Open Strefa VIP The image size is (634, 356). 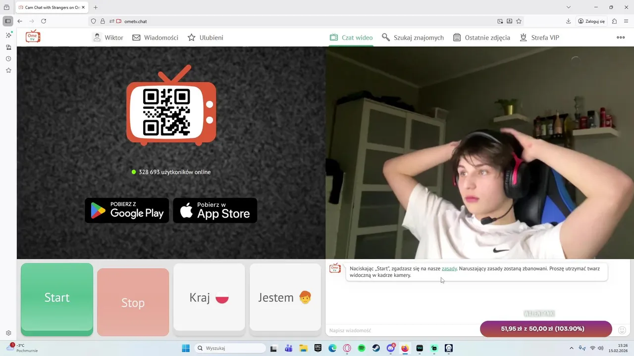pos(539,38)
